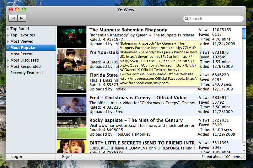Click the window resize grip corner

tap(244, 157)
